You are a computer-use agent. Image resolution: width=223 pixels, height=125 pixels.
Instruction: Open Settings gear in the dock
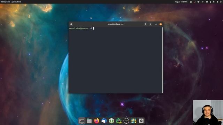(141, 121)
